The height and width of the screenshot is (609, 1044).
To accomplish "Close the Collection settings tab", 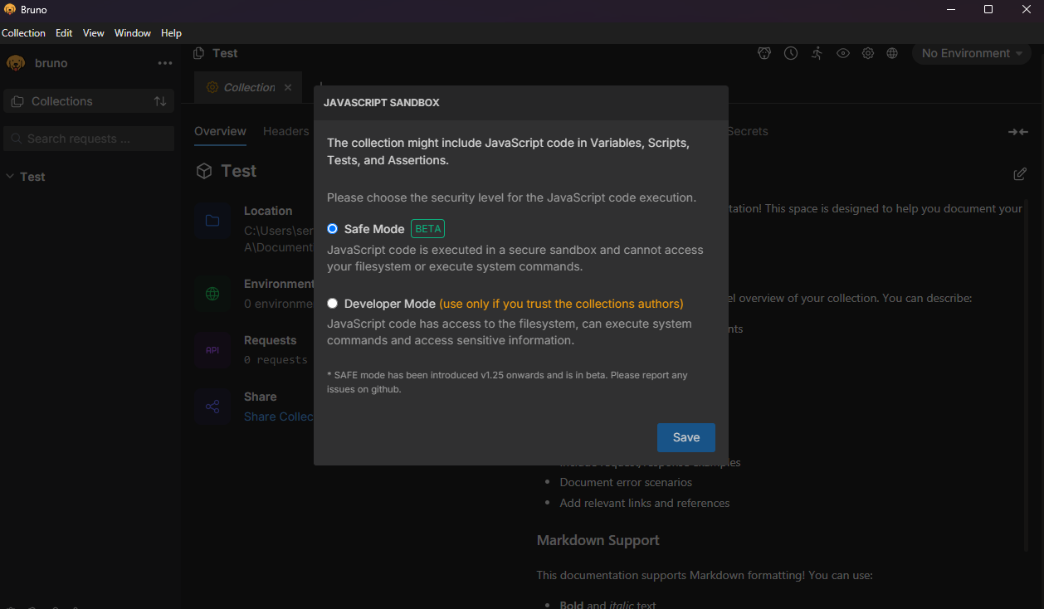I will [288, 87].
